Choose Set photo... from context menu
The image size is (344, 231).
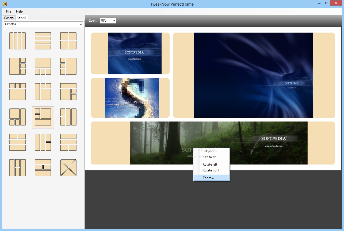(x=211, y=151)
